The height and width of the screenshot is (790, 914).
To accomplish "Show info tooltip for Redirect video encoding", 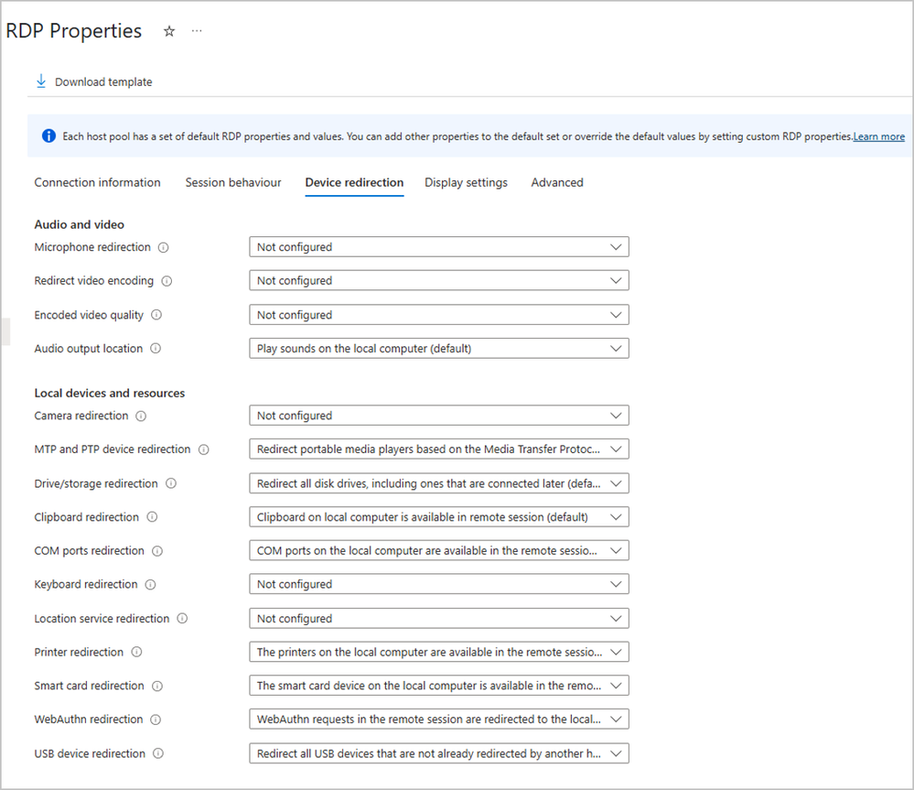I will 167,281.
